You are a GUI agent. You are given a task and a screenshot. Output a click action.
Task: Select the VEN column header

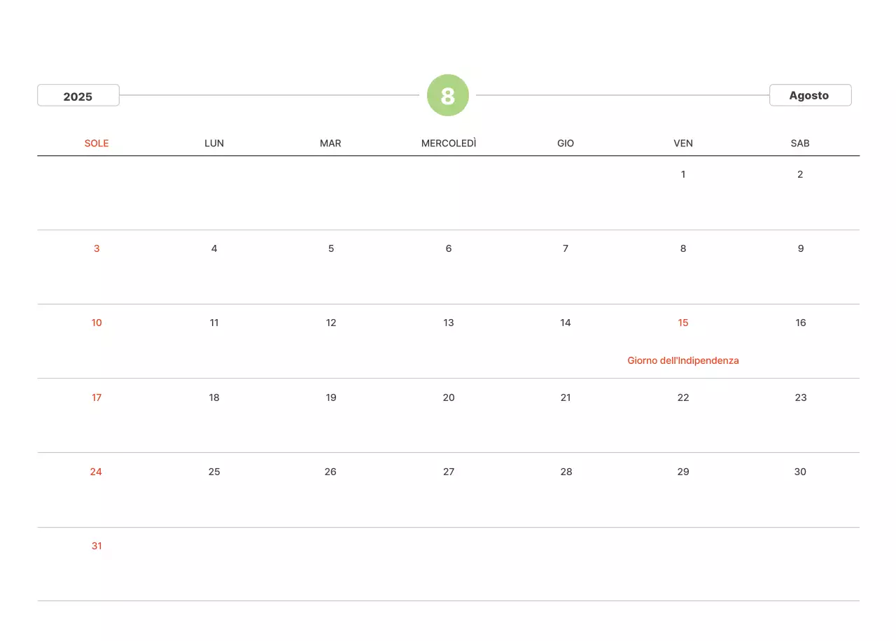682,143
